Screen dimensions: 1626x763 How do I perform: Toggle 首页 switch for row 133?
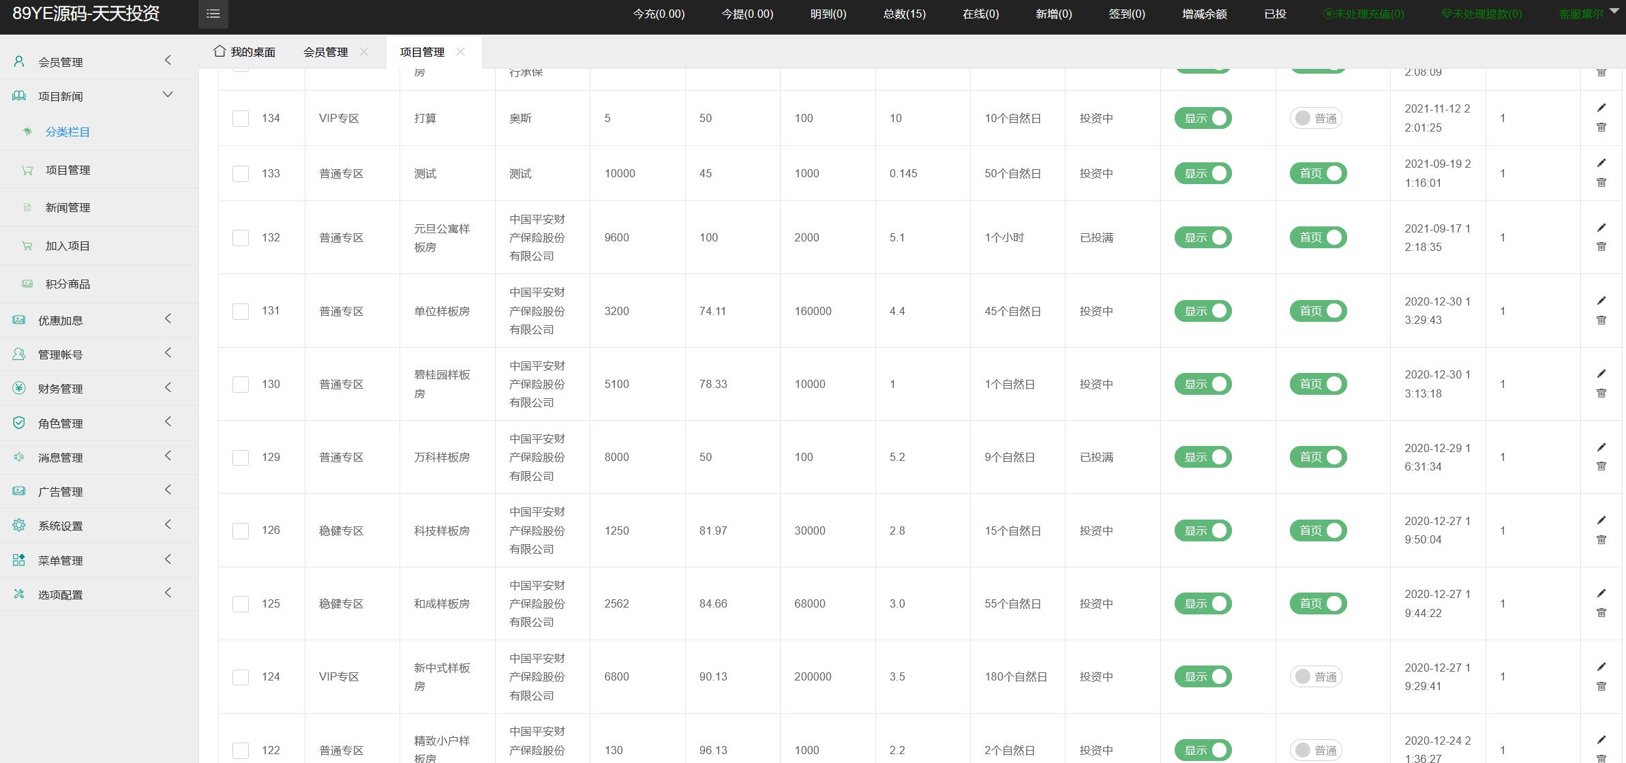(1318, 173)
